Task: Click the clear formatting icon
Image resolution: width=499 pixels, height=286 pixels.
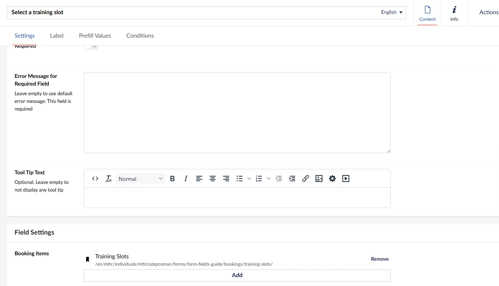Action: click(109, 179)
